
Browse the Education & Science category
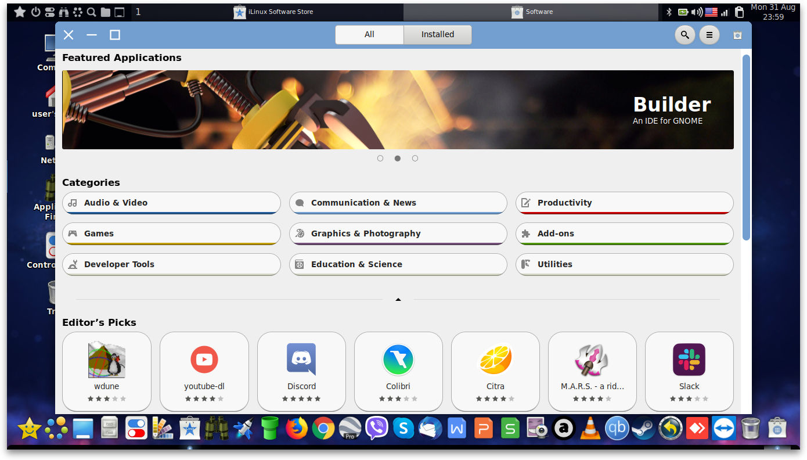point(398,264)
